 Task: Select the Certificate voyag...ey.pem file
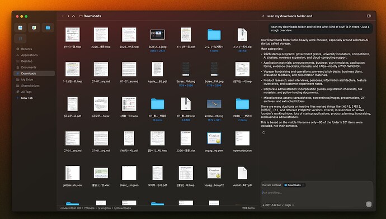214,141
